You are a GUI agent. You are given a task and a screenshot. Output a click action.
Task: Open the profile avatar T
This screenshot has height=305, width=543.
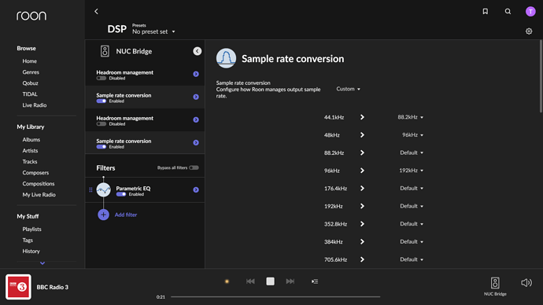(x=530, y=12)
